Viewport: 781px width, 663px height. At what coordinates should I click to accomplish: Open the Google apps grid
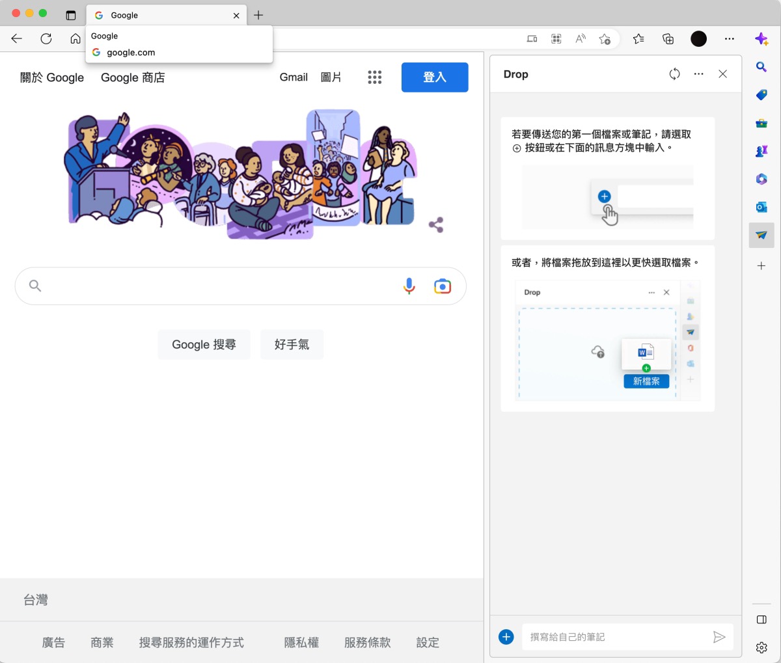(375, 77)
